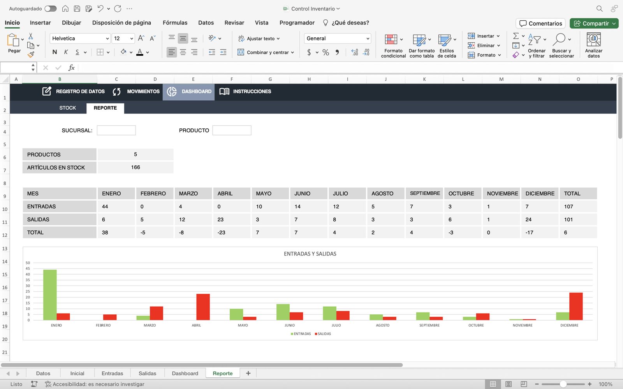623x389 pixels.
Task: Click the STOCK navigation button
Action: click(x=67, y=108)
